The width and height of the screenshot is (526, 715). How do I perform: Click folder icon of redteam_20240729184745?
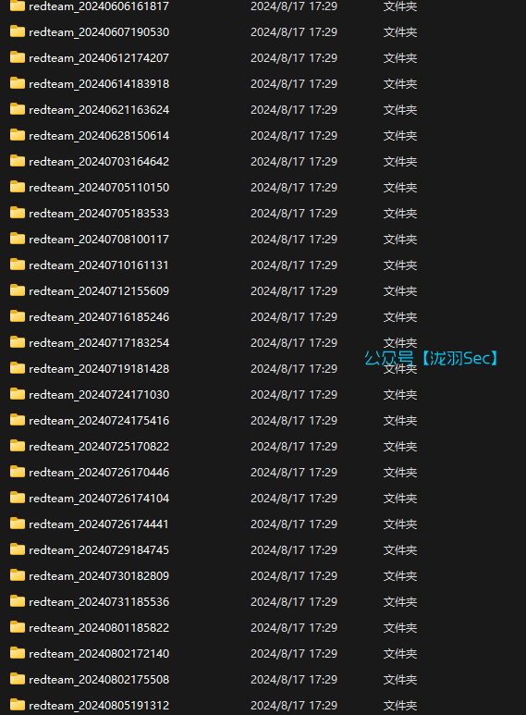click(18, 549)
